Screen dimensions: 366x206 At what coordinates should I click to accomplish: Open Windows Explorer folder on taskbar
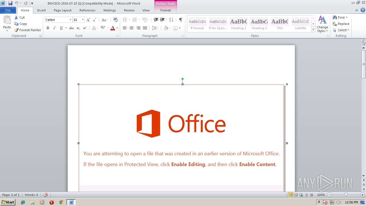(32, 202)
